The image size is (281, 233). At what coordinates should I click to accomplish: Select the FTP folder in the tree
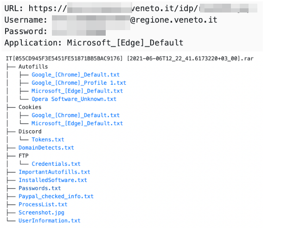[23, 156]
